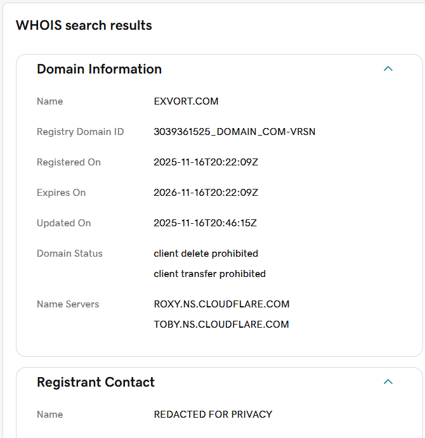This screenshot has height=438, width=425.
Task: Click the Registered On date value
Action: (x=206, y=162)
